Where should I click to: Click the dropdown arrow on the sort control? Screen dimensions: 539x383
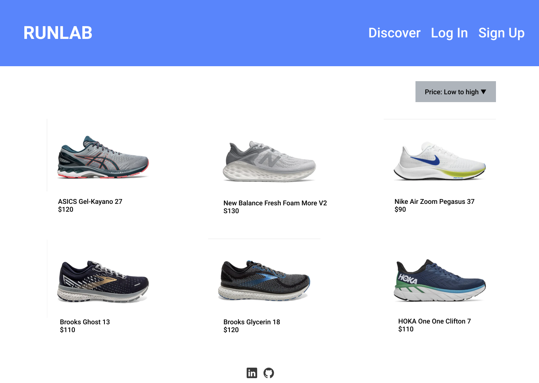tap(484, 92)
